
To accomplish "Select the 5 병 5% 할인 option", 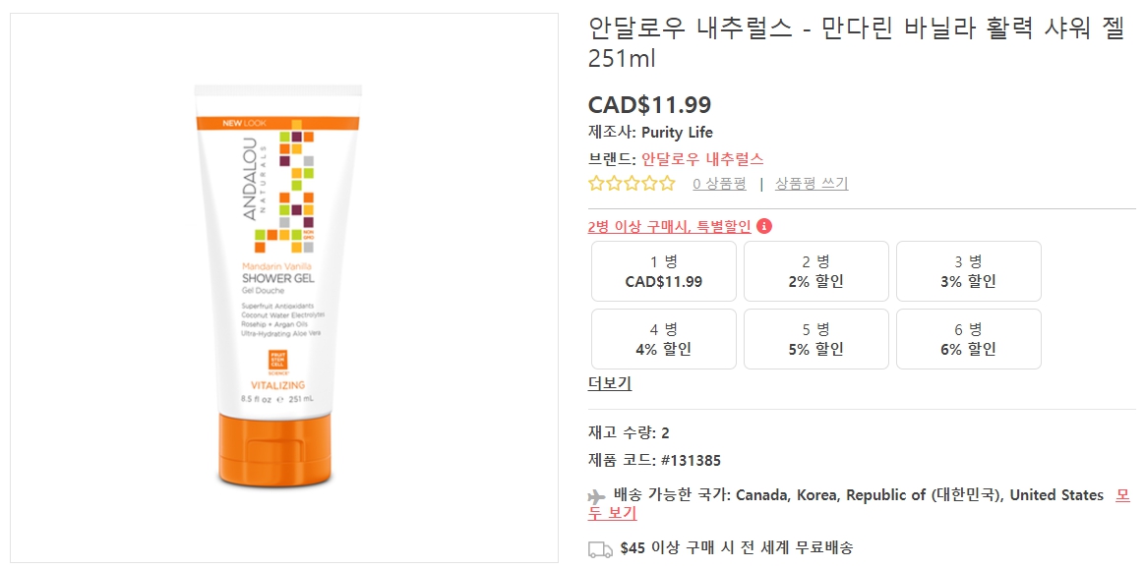I will click(x=815, y=339).
